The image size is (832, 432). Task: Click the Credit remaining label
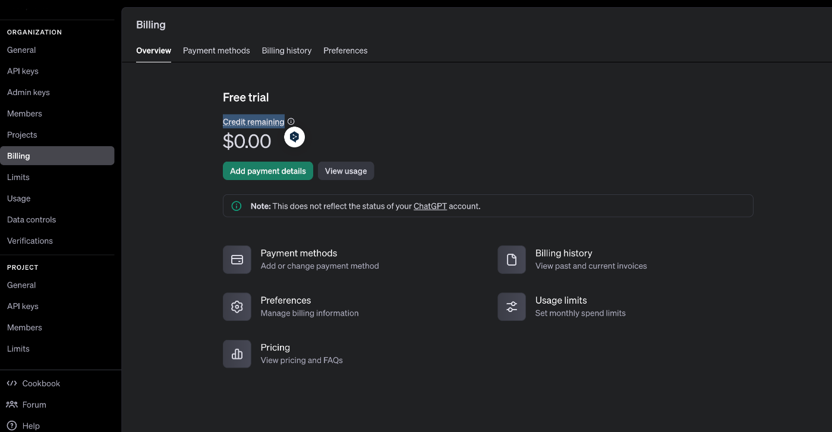(x=253, y=122)
